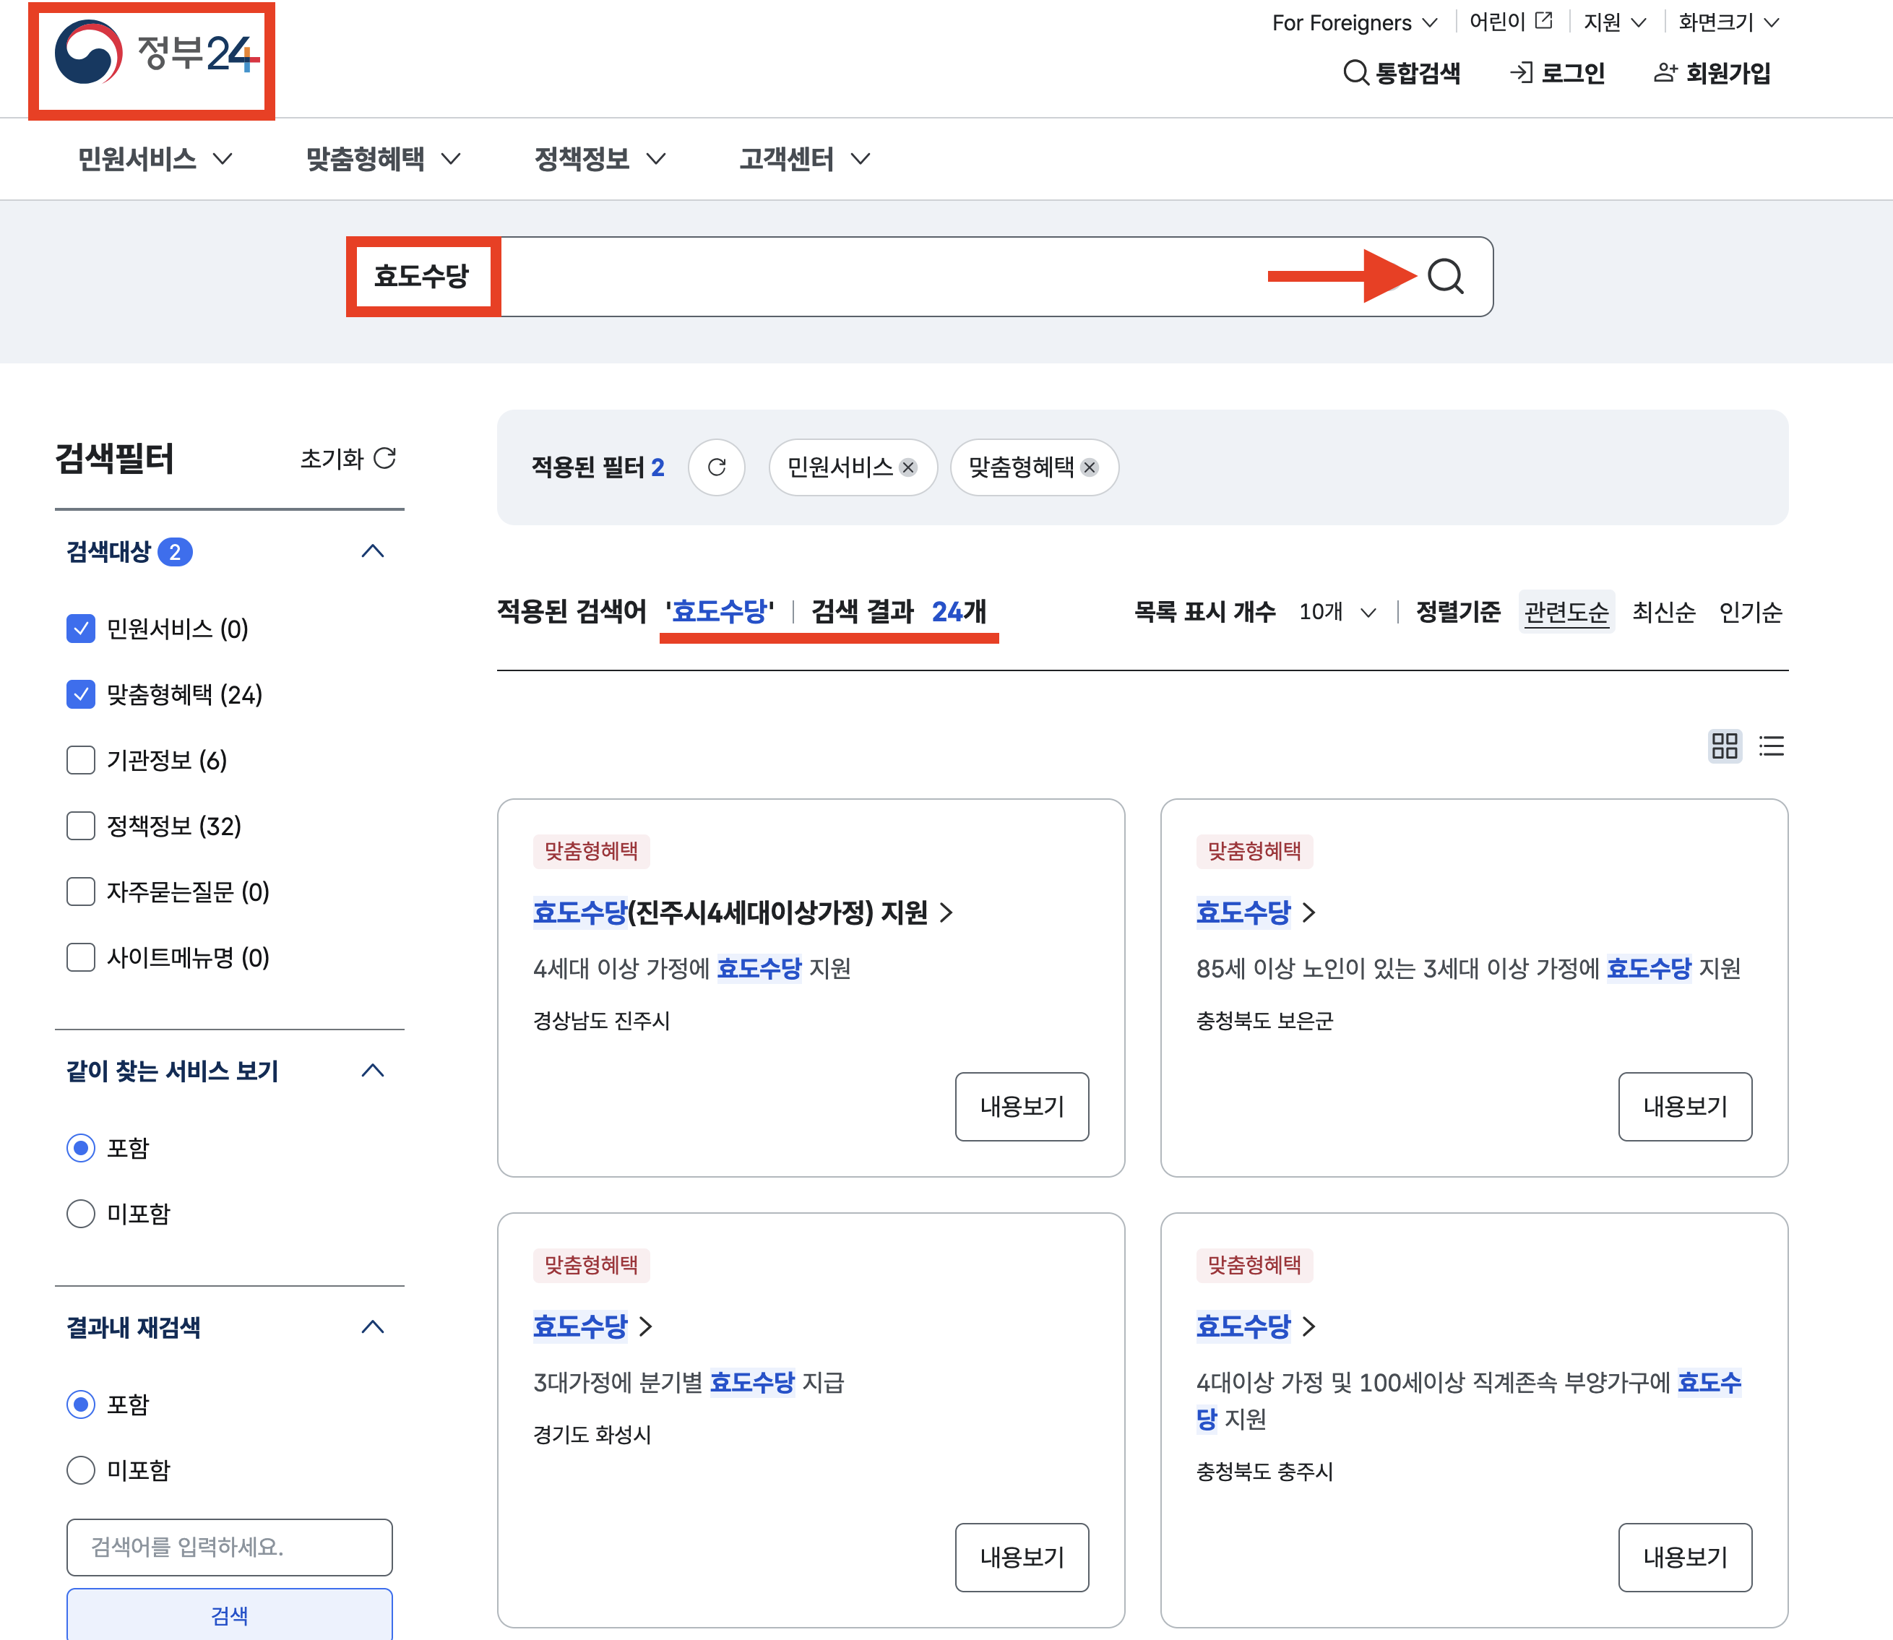Image resolution: width=1893 pixels, height=1640 pixels.
Task: Remove the 민원서비스 filter chip
Action: tap(908, 467)
